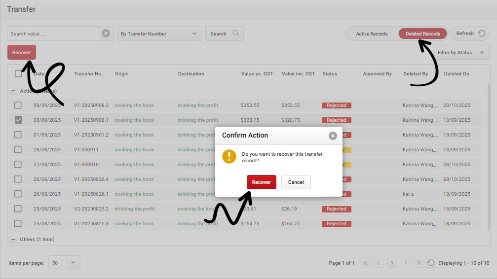Go to the first page of results

pos(365,263)
